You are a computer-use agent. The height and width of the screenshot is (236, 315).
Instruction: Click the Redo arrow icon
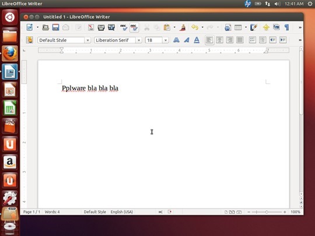[210, 27]
